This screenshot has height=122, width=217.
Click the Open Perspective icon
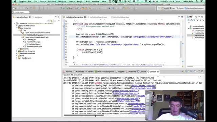point(159,8)
